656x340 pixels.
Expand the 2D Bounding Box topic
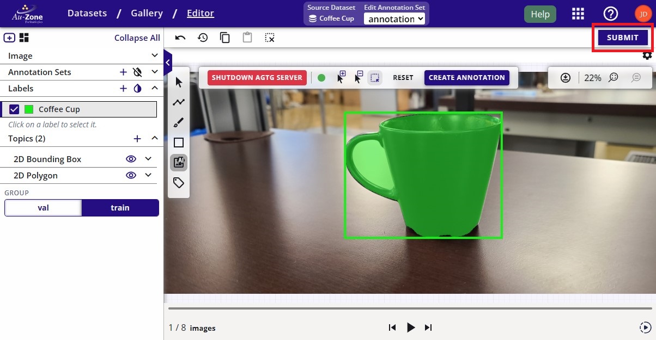(x=148, y=159)
